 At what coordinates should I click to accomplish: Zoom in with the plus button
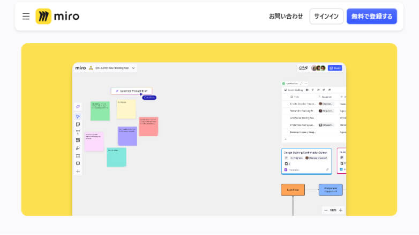pos(341,210)
